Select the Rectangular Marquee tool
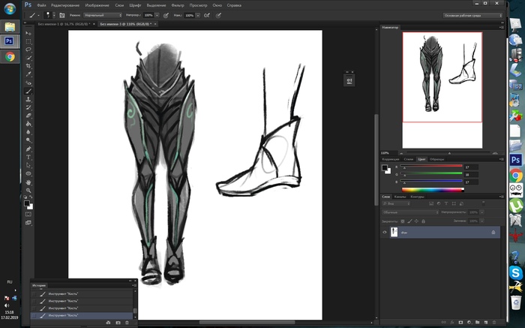This screenshot has width=525, height=328. pyautogui.click(x=28, y=41)
